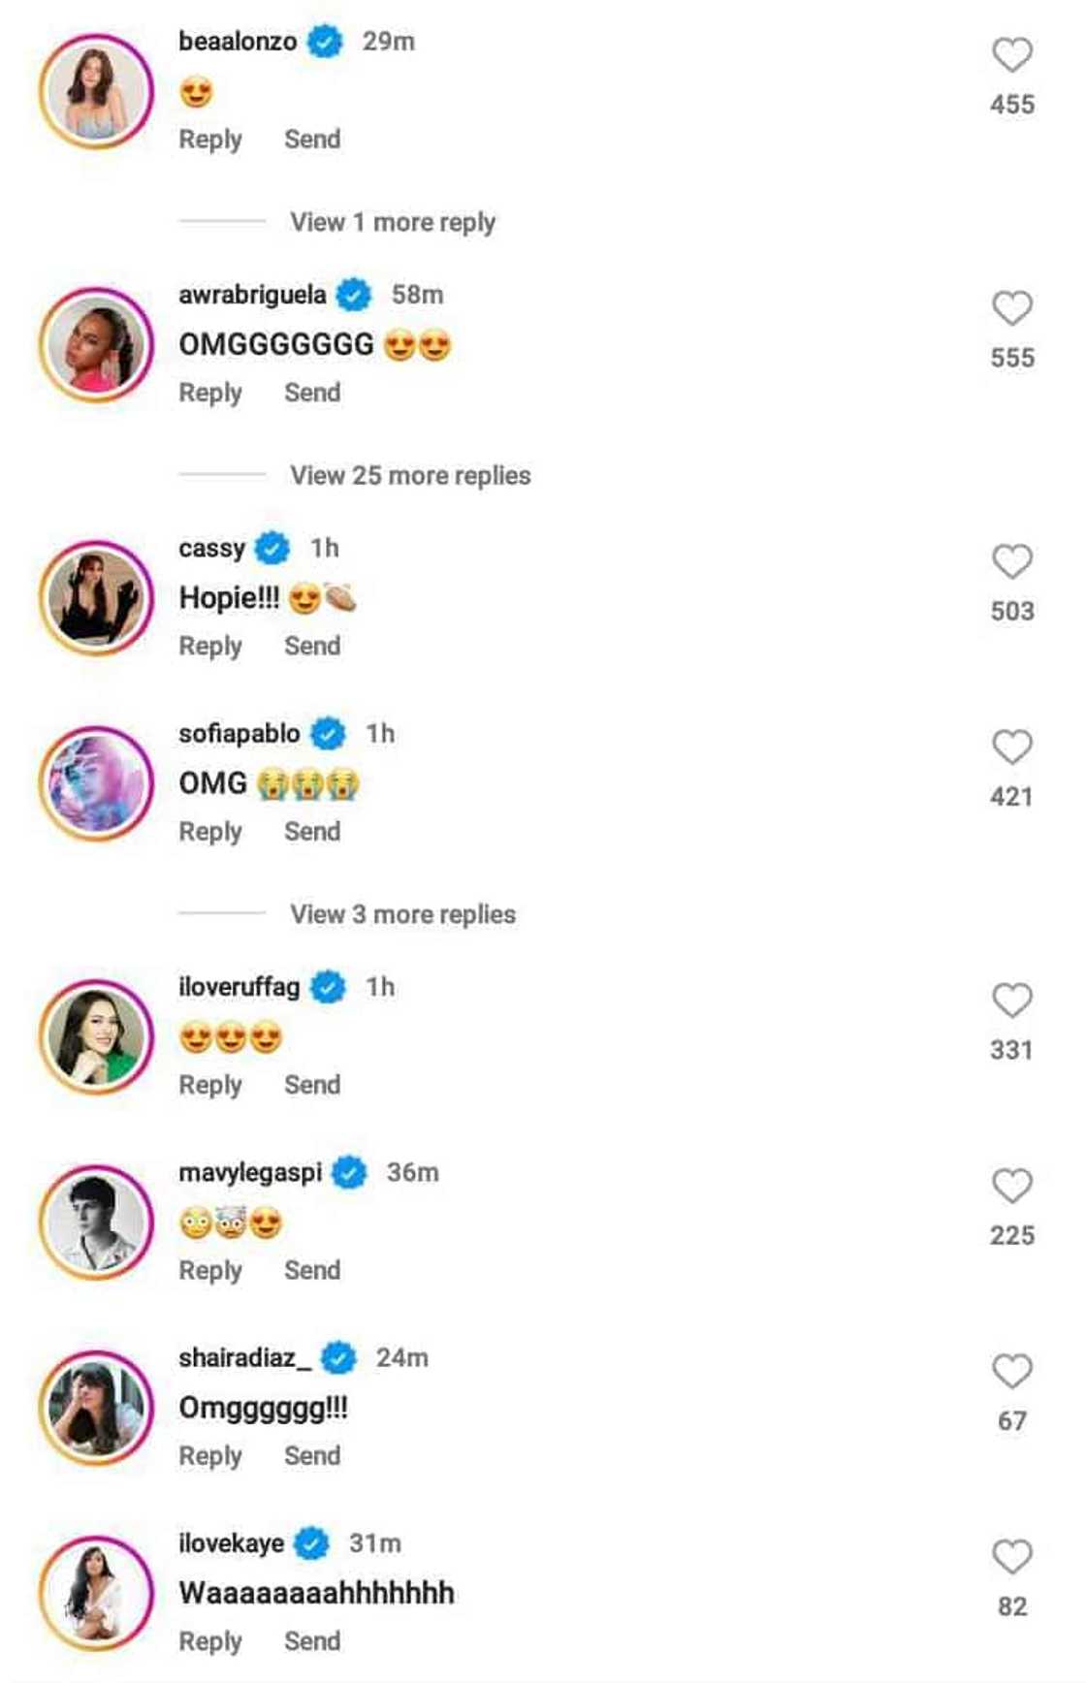Click iloveruffag's username
Image resolution: width=1086 pixels, height=1683 pixels.
[239, 987]
